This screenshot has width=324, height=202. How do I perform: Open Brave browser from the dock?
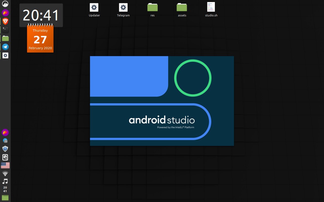[5, 21]
